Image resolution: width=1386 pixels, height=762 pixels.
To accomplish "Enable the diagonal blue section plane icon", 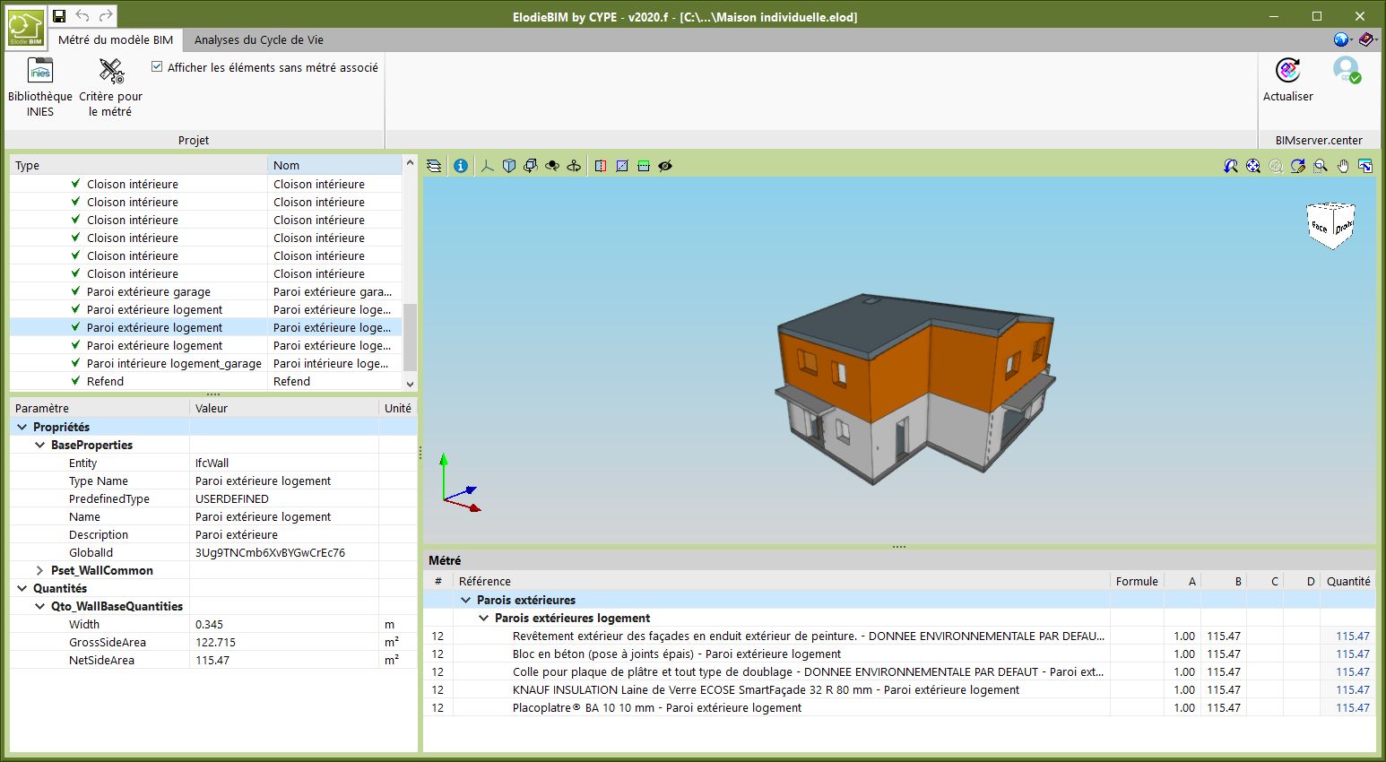I will tap(622, 166).
